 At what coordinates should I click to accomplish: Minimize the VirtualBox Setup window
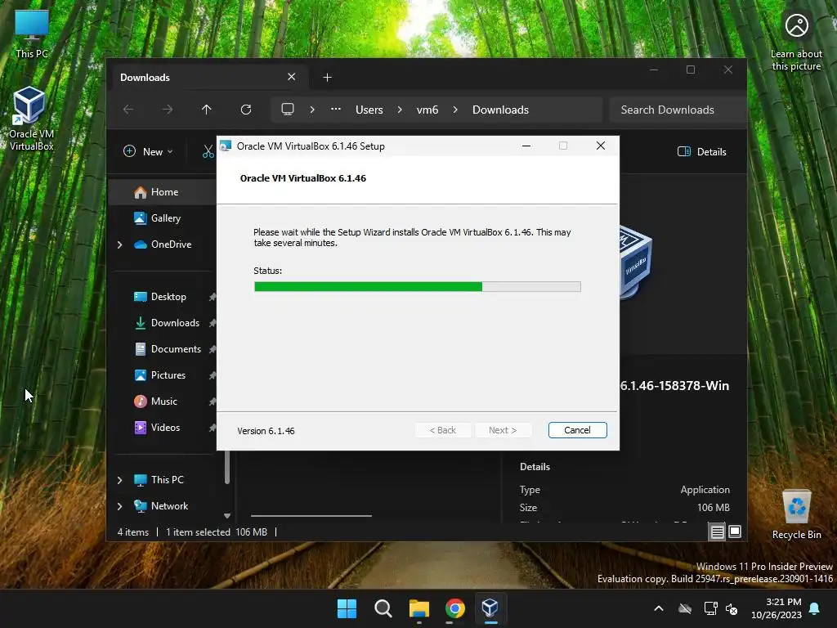526,146
